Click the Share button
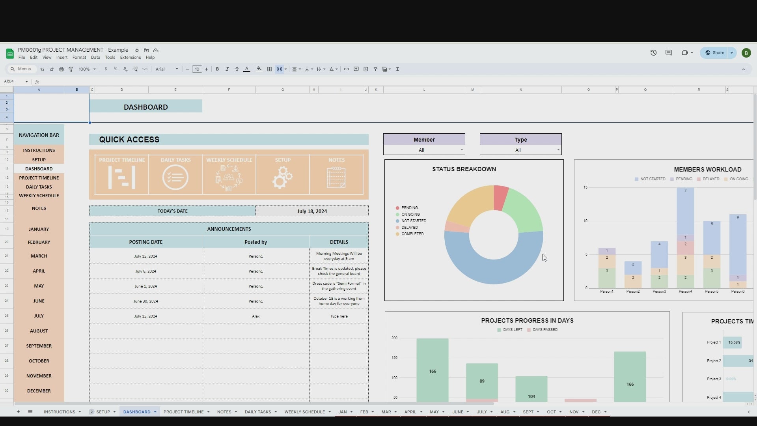 pyautogui.click(x=714, y=52)
